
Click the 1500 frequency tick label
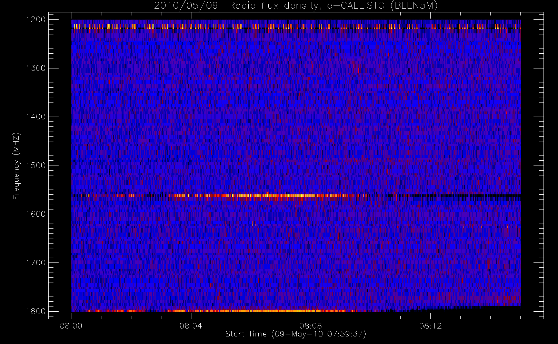tap(36, 165)
